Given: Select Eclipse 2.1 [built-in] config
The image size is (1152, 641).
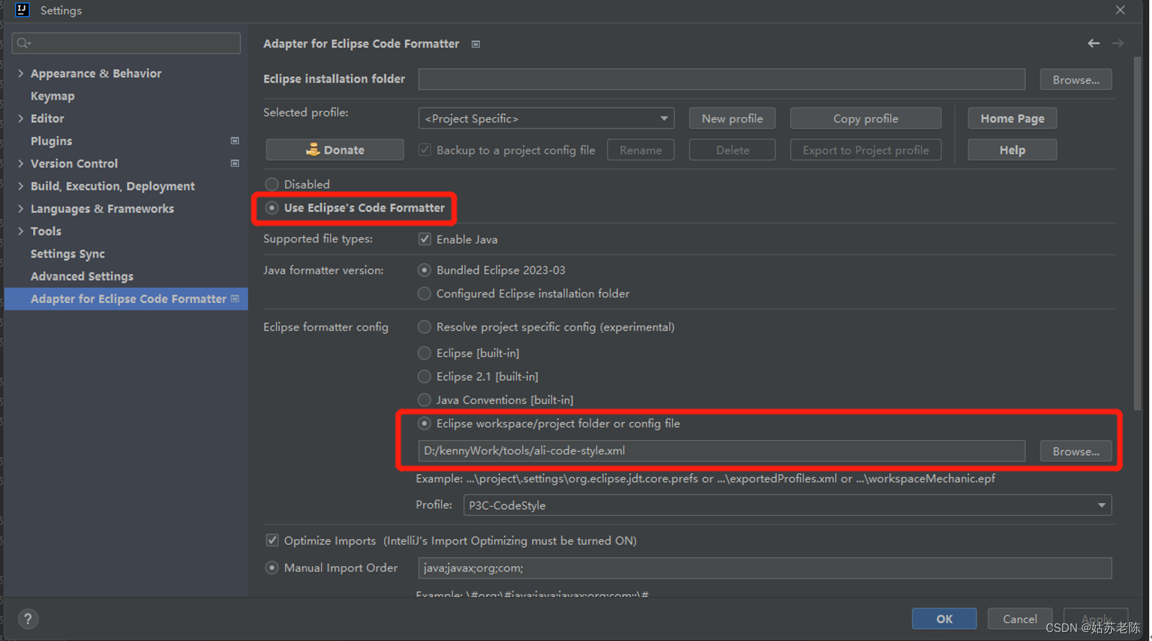Looking at the screenshot, I should point(424,377).
